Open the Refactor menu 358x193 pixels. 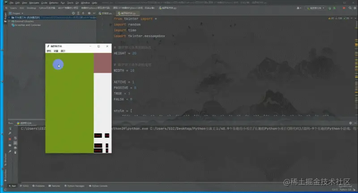[x=54, y=3]
